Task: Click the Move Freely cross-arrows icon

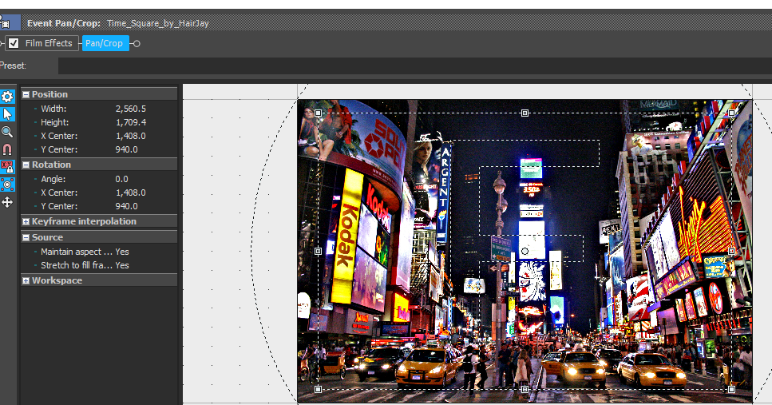Action: pyautogui.click(x=7, y=202)
